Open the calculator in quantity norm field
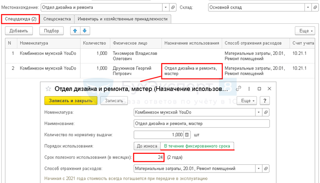This screenshot has width=320, height=183. [187, 135]
